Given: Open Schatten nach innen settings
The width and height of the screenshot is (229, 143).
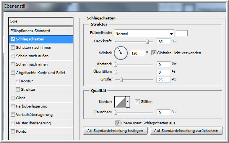Looking at the screenshot, I should pos(33,47).
